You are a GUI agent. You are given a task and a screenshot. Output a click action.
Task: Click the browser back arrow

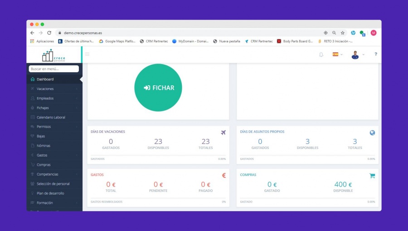click(x=32, y=33)
